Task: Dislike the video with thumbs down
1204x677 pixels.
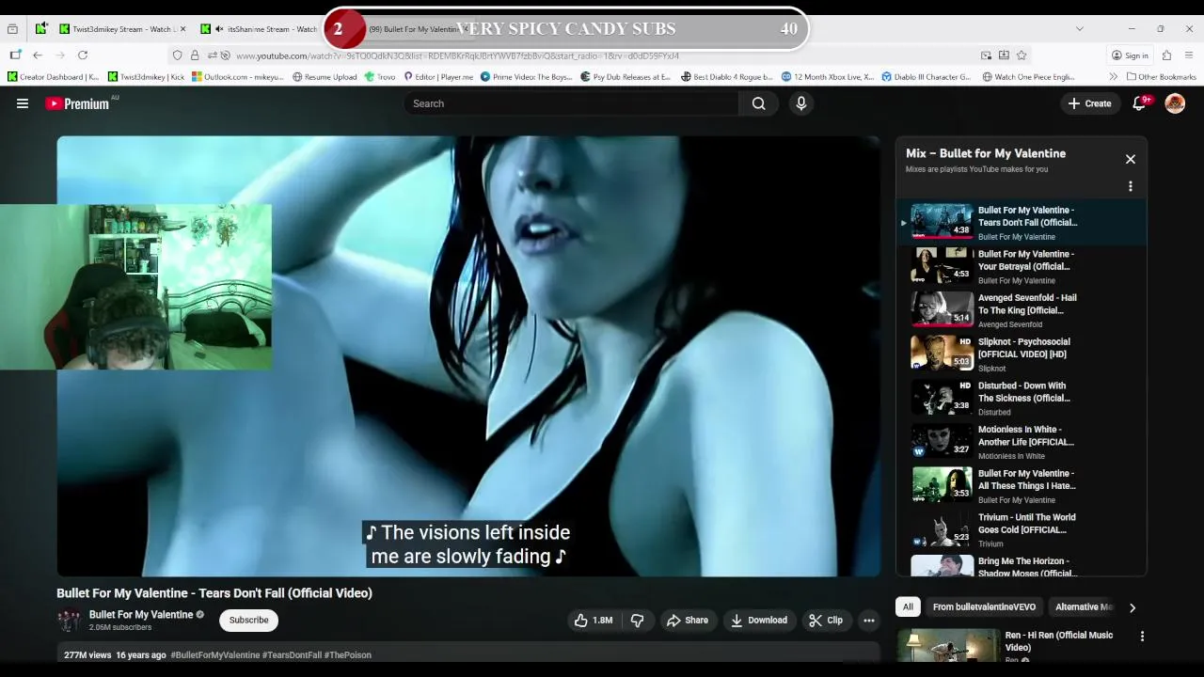Action: coord(637,621)
